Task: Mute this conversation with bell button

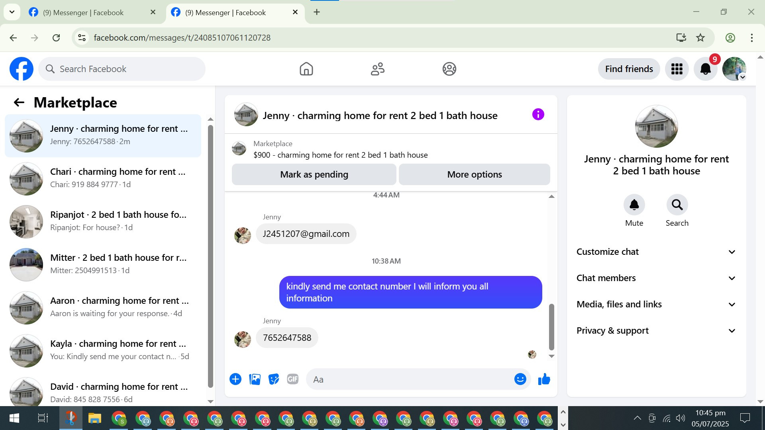Action: [634, 205]
